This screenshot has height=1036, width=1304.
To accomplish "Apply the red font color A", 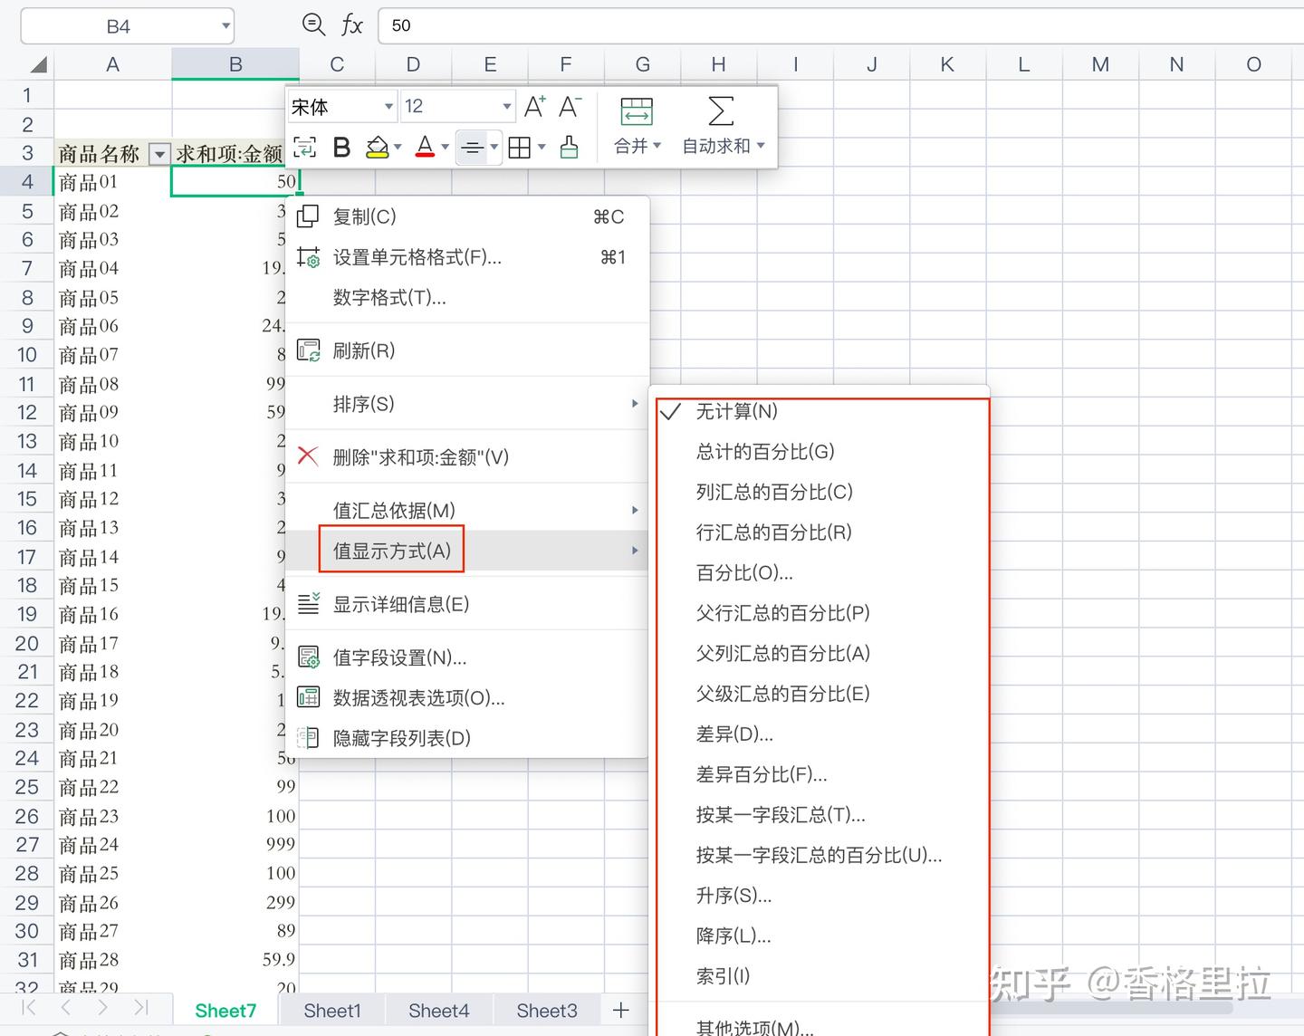I will pyautogui.click(x=425, y=147).
